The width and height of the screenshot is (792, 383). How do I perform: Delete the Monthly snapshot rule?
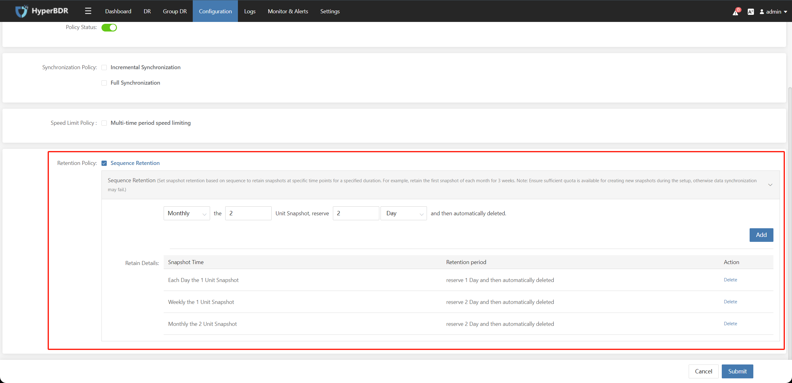click(730, 324)
